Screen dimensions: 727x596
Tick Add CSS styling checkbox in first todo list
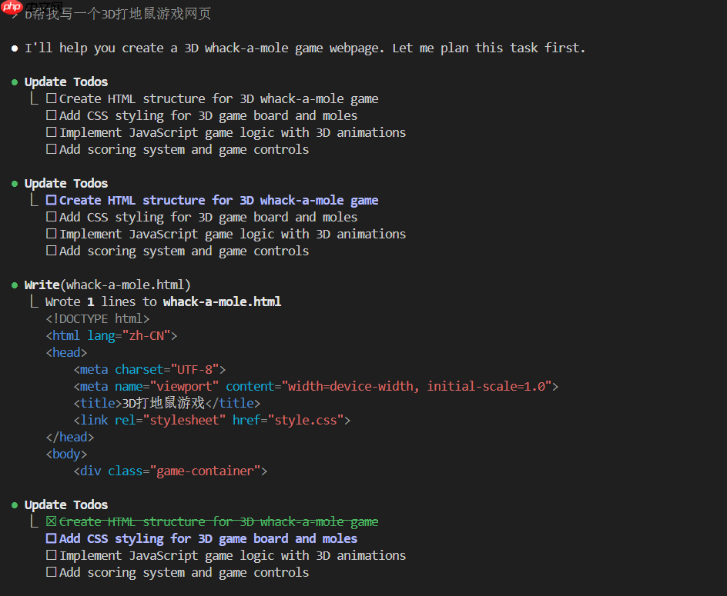tap(52, 115)
